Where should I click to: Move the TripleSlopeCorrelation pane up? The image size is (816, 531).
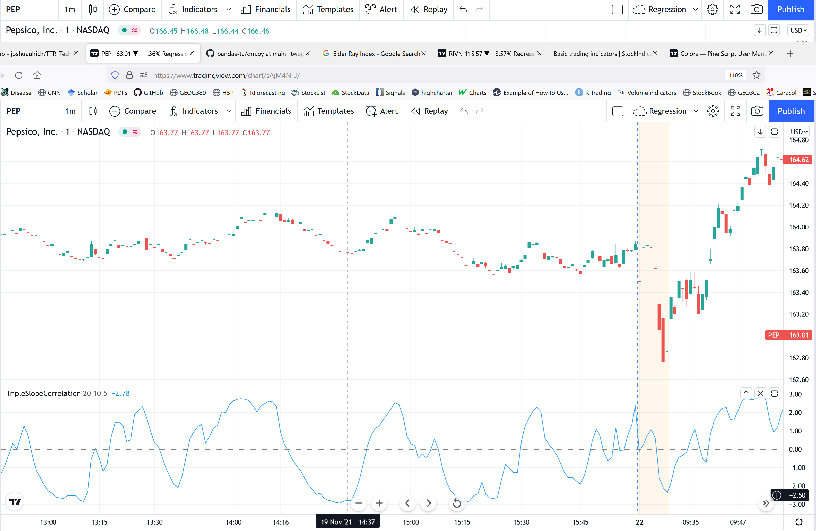[746, 393]
